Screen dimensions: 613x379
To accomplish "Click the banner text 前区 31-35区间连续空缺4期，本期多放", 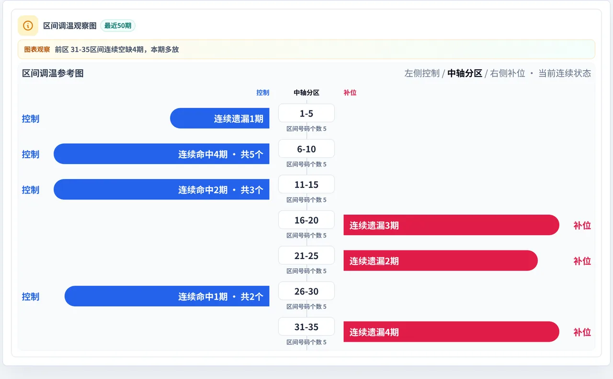I will point(117,49).
